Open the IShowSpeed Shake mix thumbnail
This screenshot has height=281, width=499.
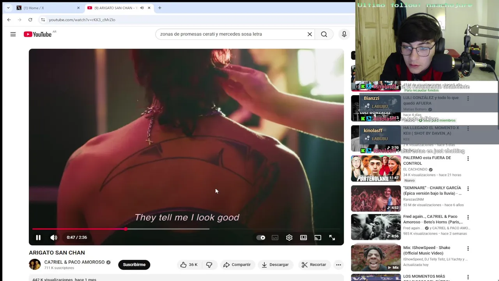coord(376,258)
